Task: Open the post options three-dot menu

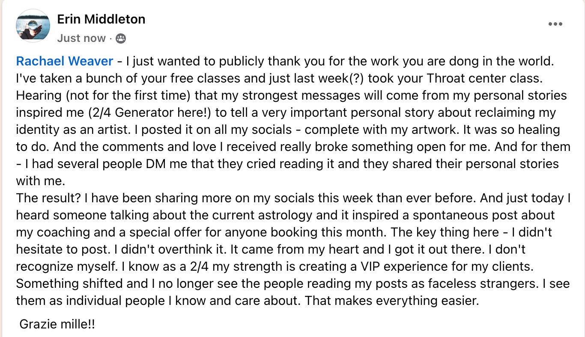Action: pyautogui.click(x=555, y=24)
